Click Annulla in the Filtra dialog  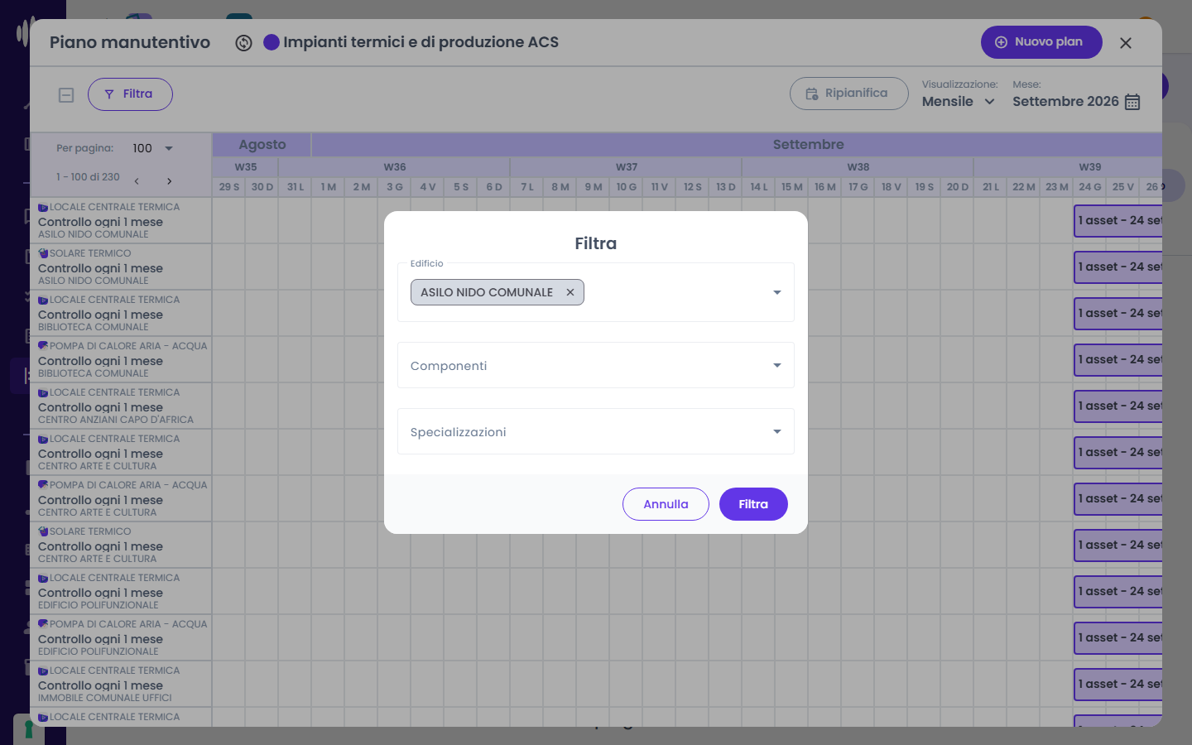[666, 504]
